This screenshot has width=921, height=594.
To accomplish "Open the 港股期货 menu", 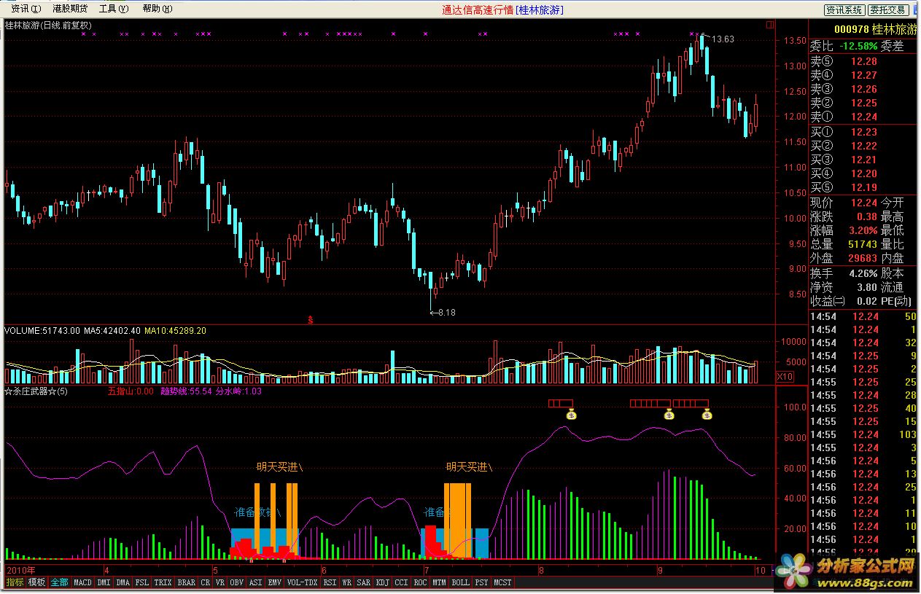I will coord(70,9).
